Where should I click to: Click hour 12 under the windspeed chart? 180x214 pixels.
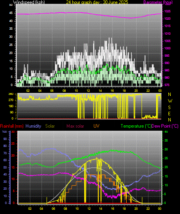[88, 91]
